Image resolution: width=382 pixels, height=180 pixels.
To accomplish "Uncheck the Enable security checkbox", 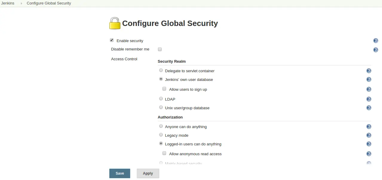I will [x=112, y=40].
